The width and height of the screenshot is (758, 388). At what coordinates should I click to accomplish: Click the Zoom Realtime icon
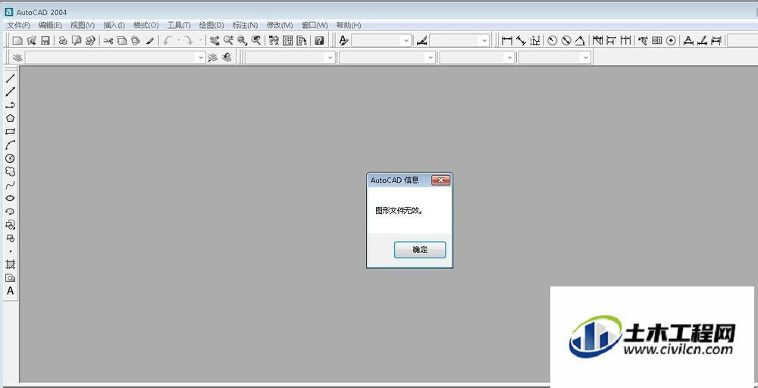(x=228, y=41)
